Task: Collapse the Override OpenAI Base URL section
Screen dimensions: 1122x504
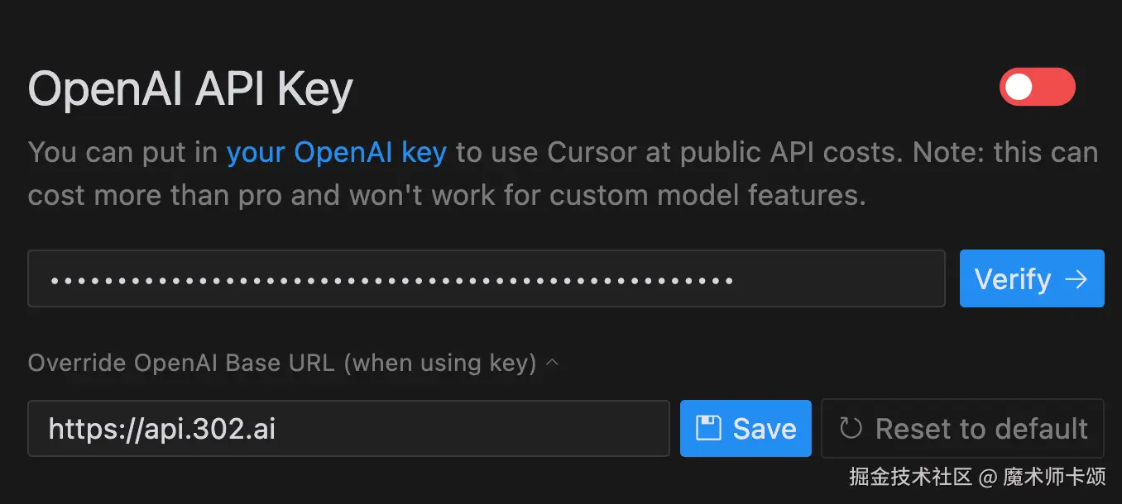Action: click(x=281, y=363)
